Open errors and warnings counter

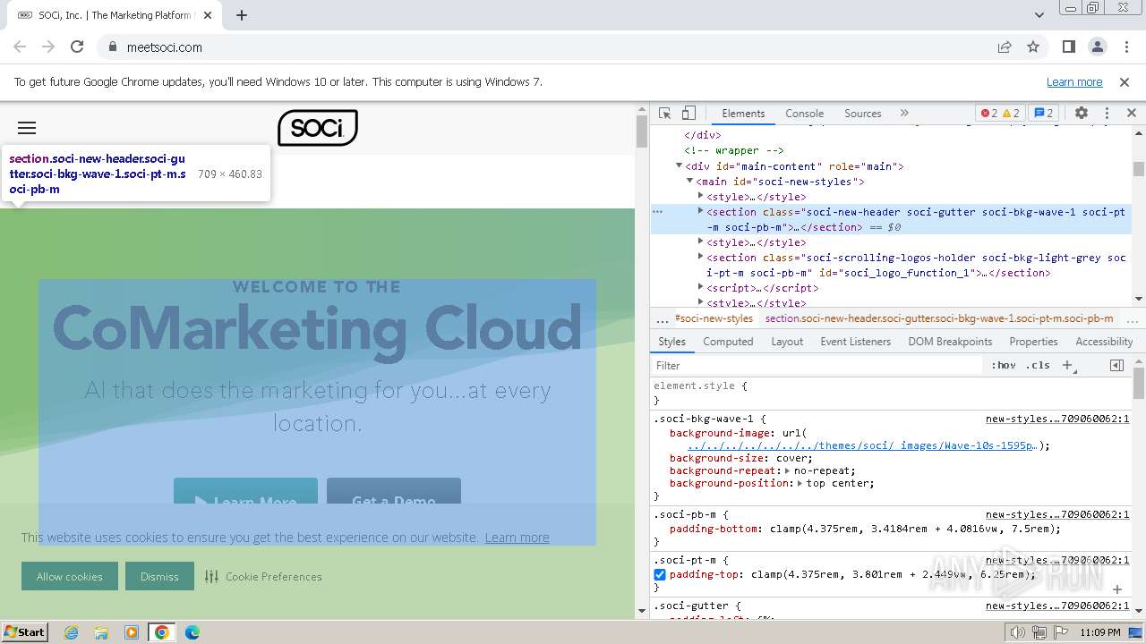[x=1000, y=113]
